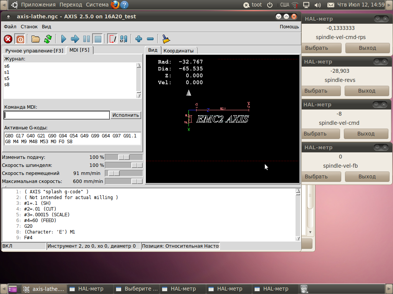Toggle skip lines with slash option
The height and width of the screenshot is (294, 393).
click(x=112, y=39)
